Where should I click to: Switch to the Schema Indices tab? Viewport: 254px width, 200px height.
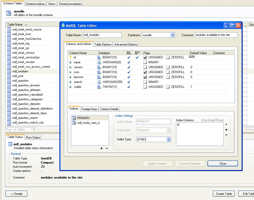click(x=35, y=4)
